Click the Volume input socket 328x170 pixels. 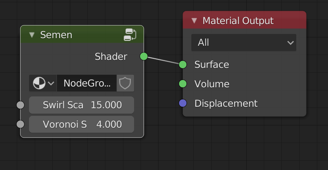pos(183,84)
